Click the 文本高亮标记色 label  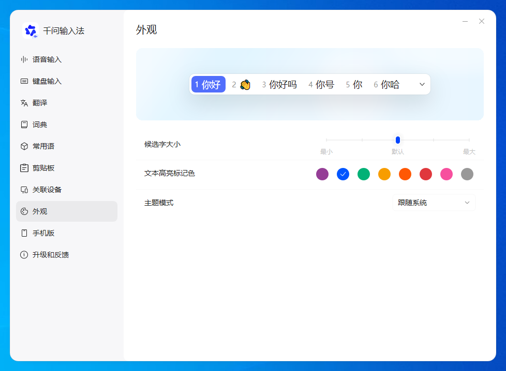tap(169, 174)
